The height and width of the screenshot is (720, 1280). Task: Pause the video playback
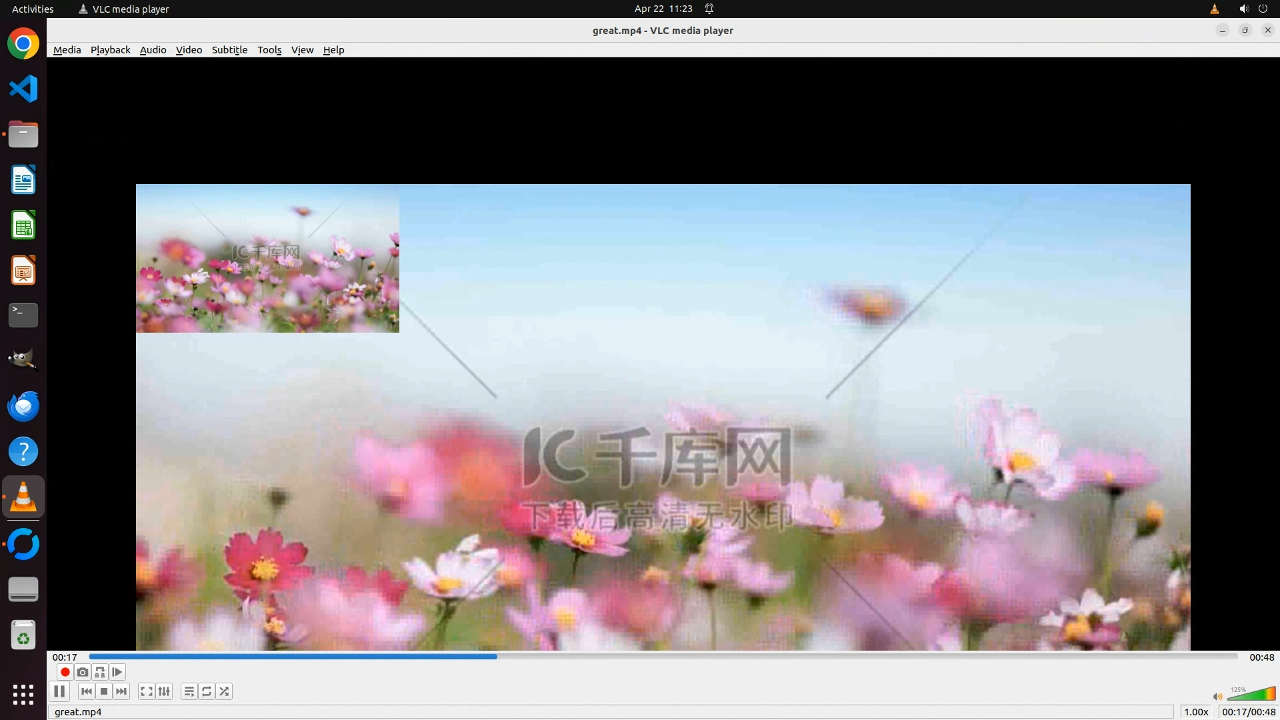point(59,691)
